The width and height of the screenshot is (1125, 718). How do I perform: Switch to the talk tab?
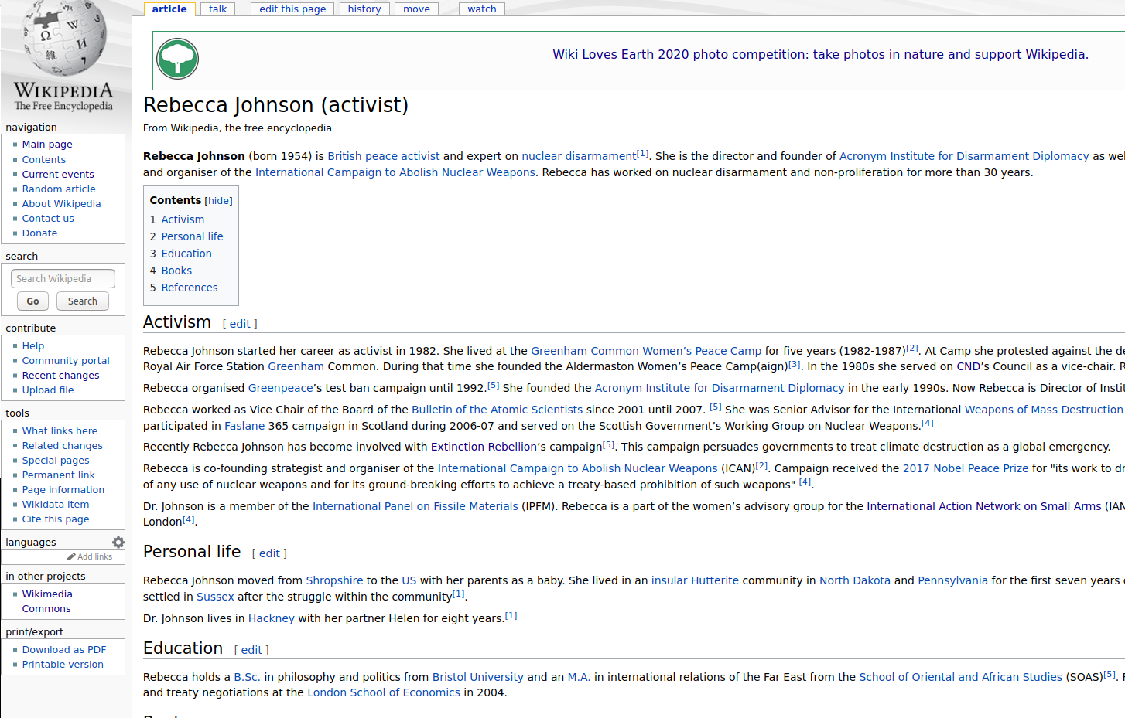pos(217,9)
